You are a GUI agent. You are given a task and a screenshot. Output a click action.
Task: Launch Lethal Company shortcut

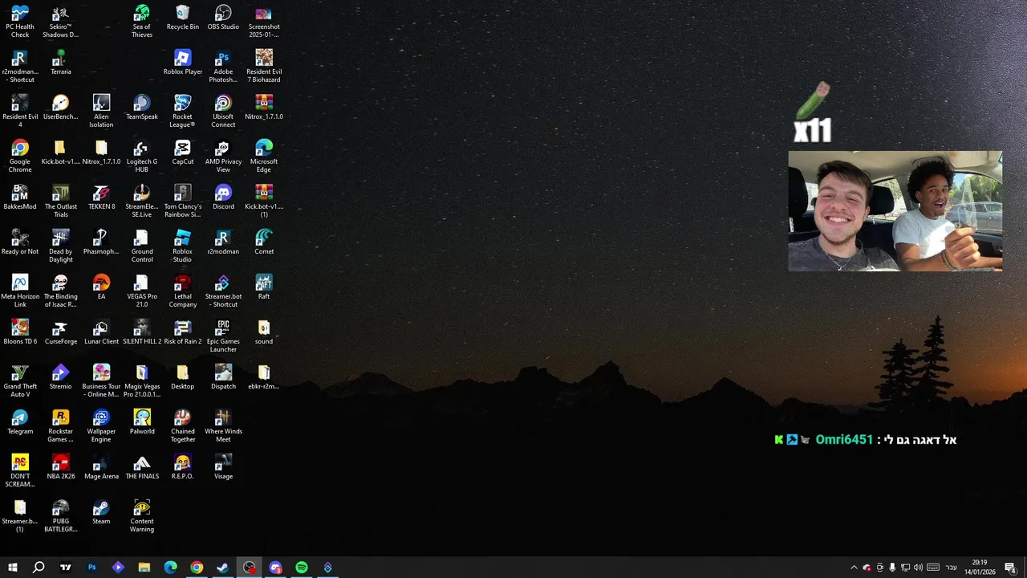(183, 291)
